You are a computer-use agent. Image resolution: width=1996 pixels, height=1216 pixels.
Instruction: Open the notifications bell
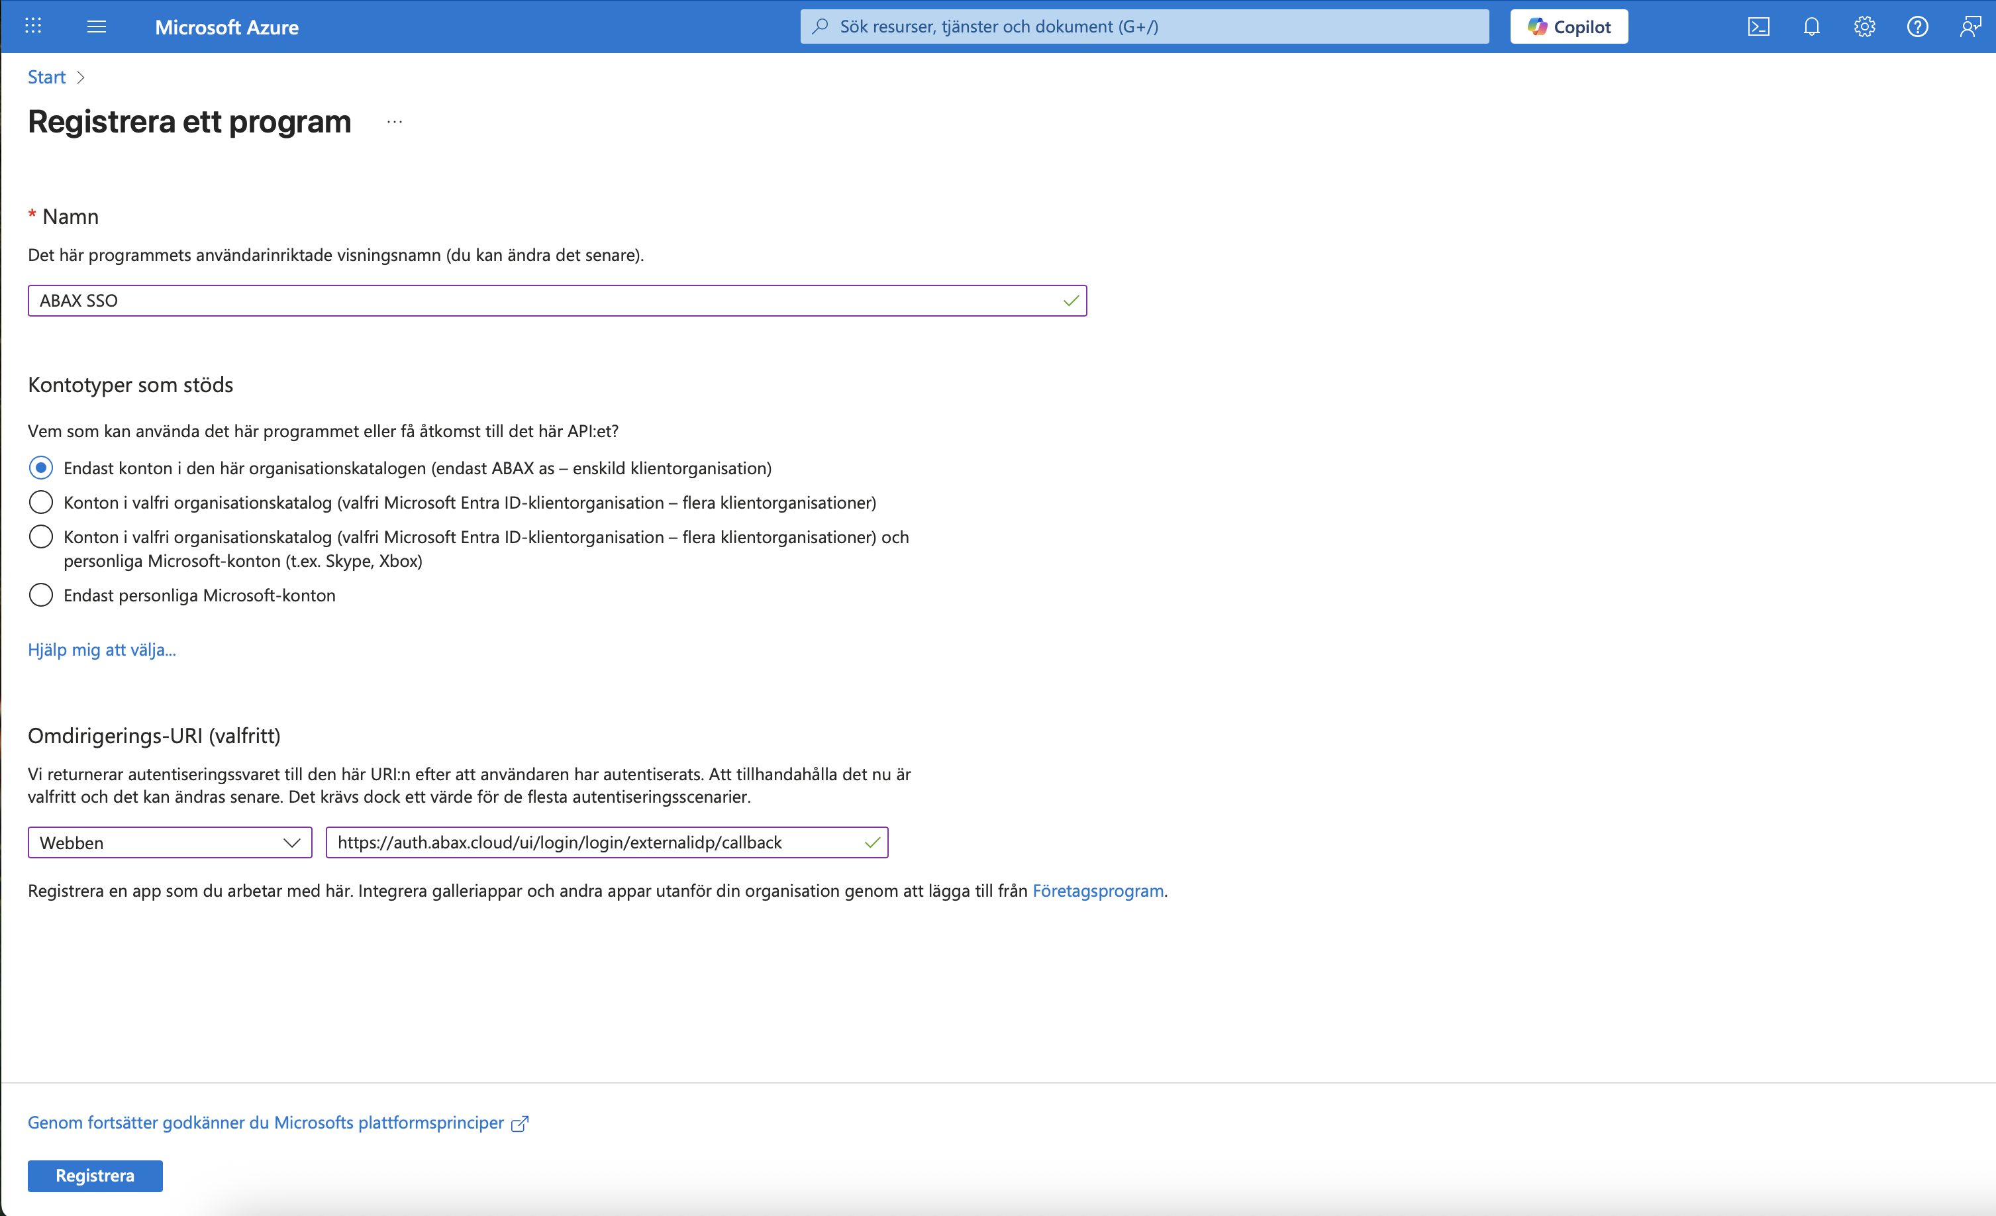(x=1811, y=26)
